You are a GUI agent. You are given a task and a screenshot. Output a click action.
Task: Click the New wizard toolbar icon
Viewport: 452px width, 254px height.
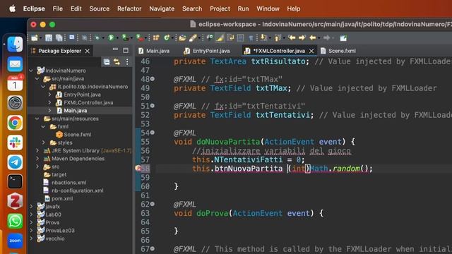[34, 37]
